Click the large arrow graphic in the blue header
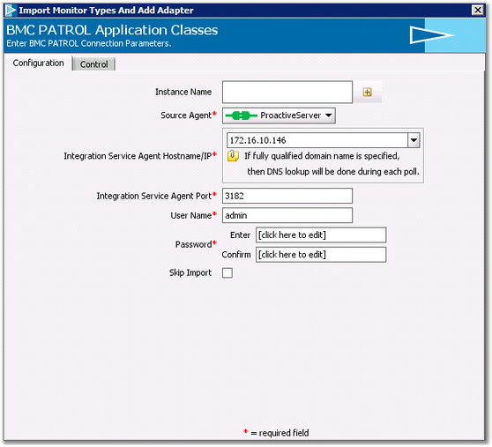This screenshot has height=447, width=492. point(431,35)
